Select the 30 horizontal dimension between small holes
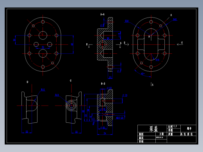The width and height of the screenshot is (203, 152). click(x=43, y=47)
